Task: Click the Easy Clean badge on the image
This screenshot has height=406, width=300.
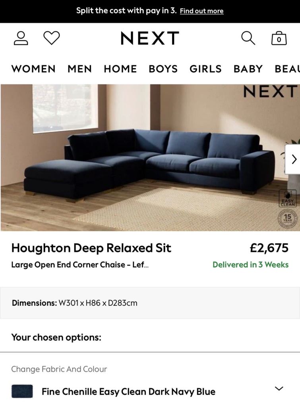Action: (x=288, y=198)
